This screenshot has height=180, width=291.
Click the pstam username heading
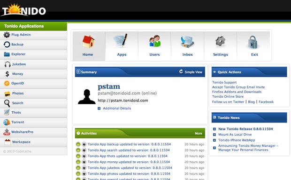click(x=109, y=86)
